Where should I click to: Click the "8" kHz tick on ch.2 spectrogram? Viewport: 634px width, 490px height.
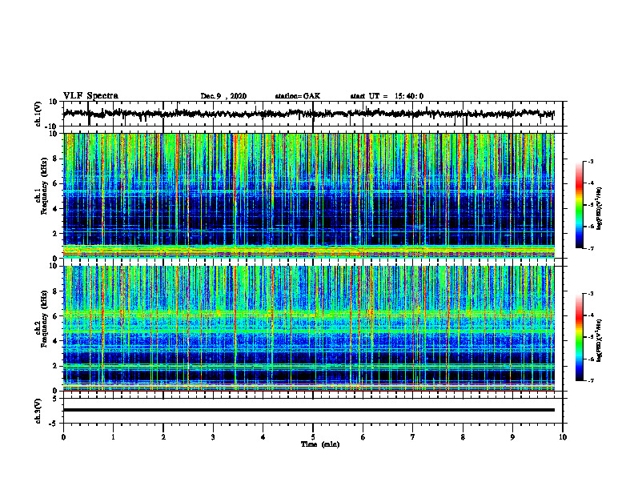click(55, 291)
